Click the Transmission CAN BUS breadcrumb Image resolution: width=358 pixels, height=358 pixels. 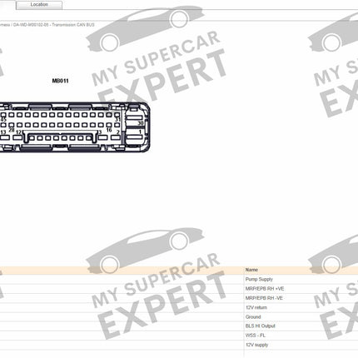coord(73,25)
